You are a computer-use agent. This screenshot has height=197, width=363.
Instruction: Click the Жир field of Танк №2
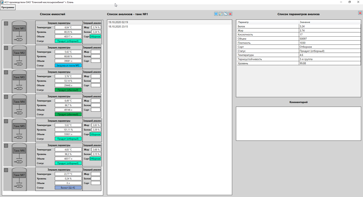96,52
